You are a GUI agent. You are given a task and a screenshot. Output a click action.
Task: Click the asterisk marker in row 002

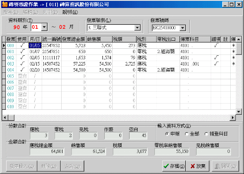(233, 58)
